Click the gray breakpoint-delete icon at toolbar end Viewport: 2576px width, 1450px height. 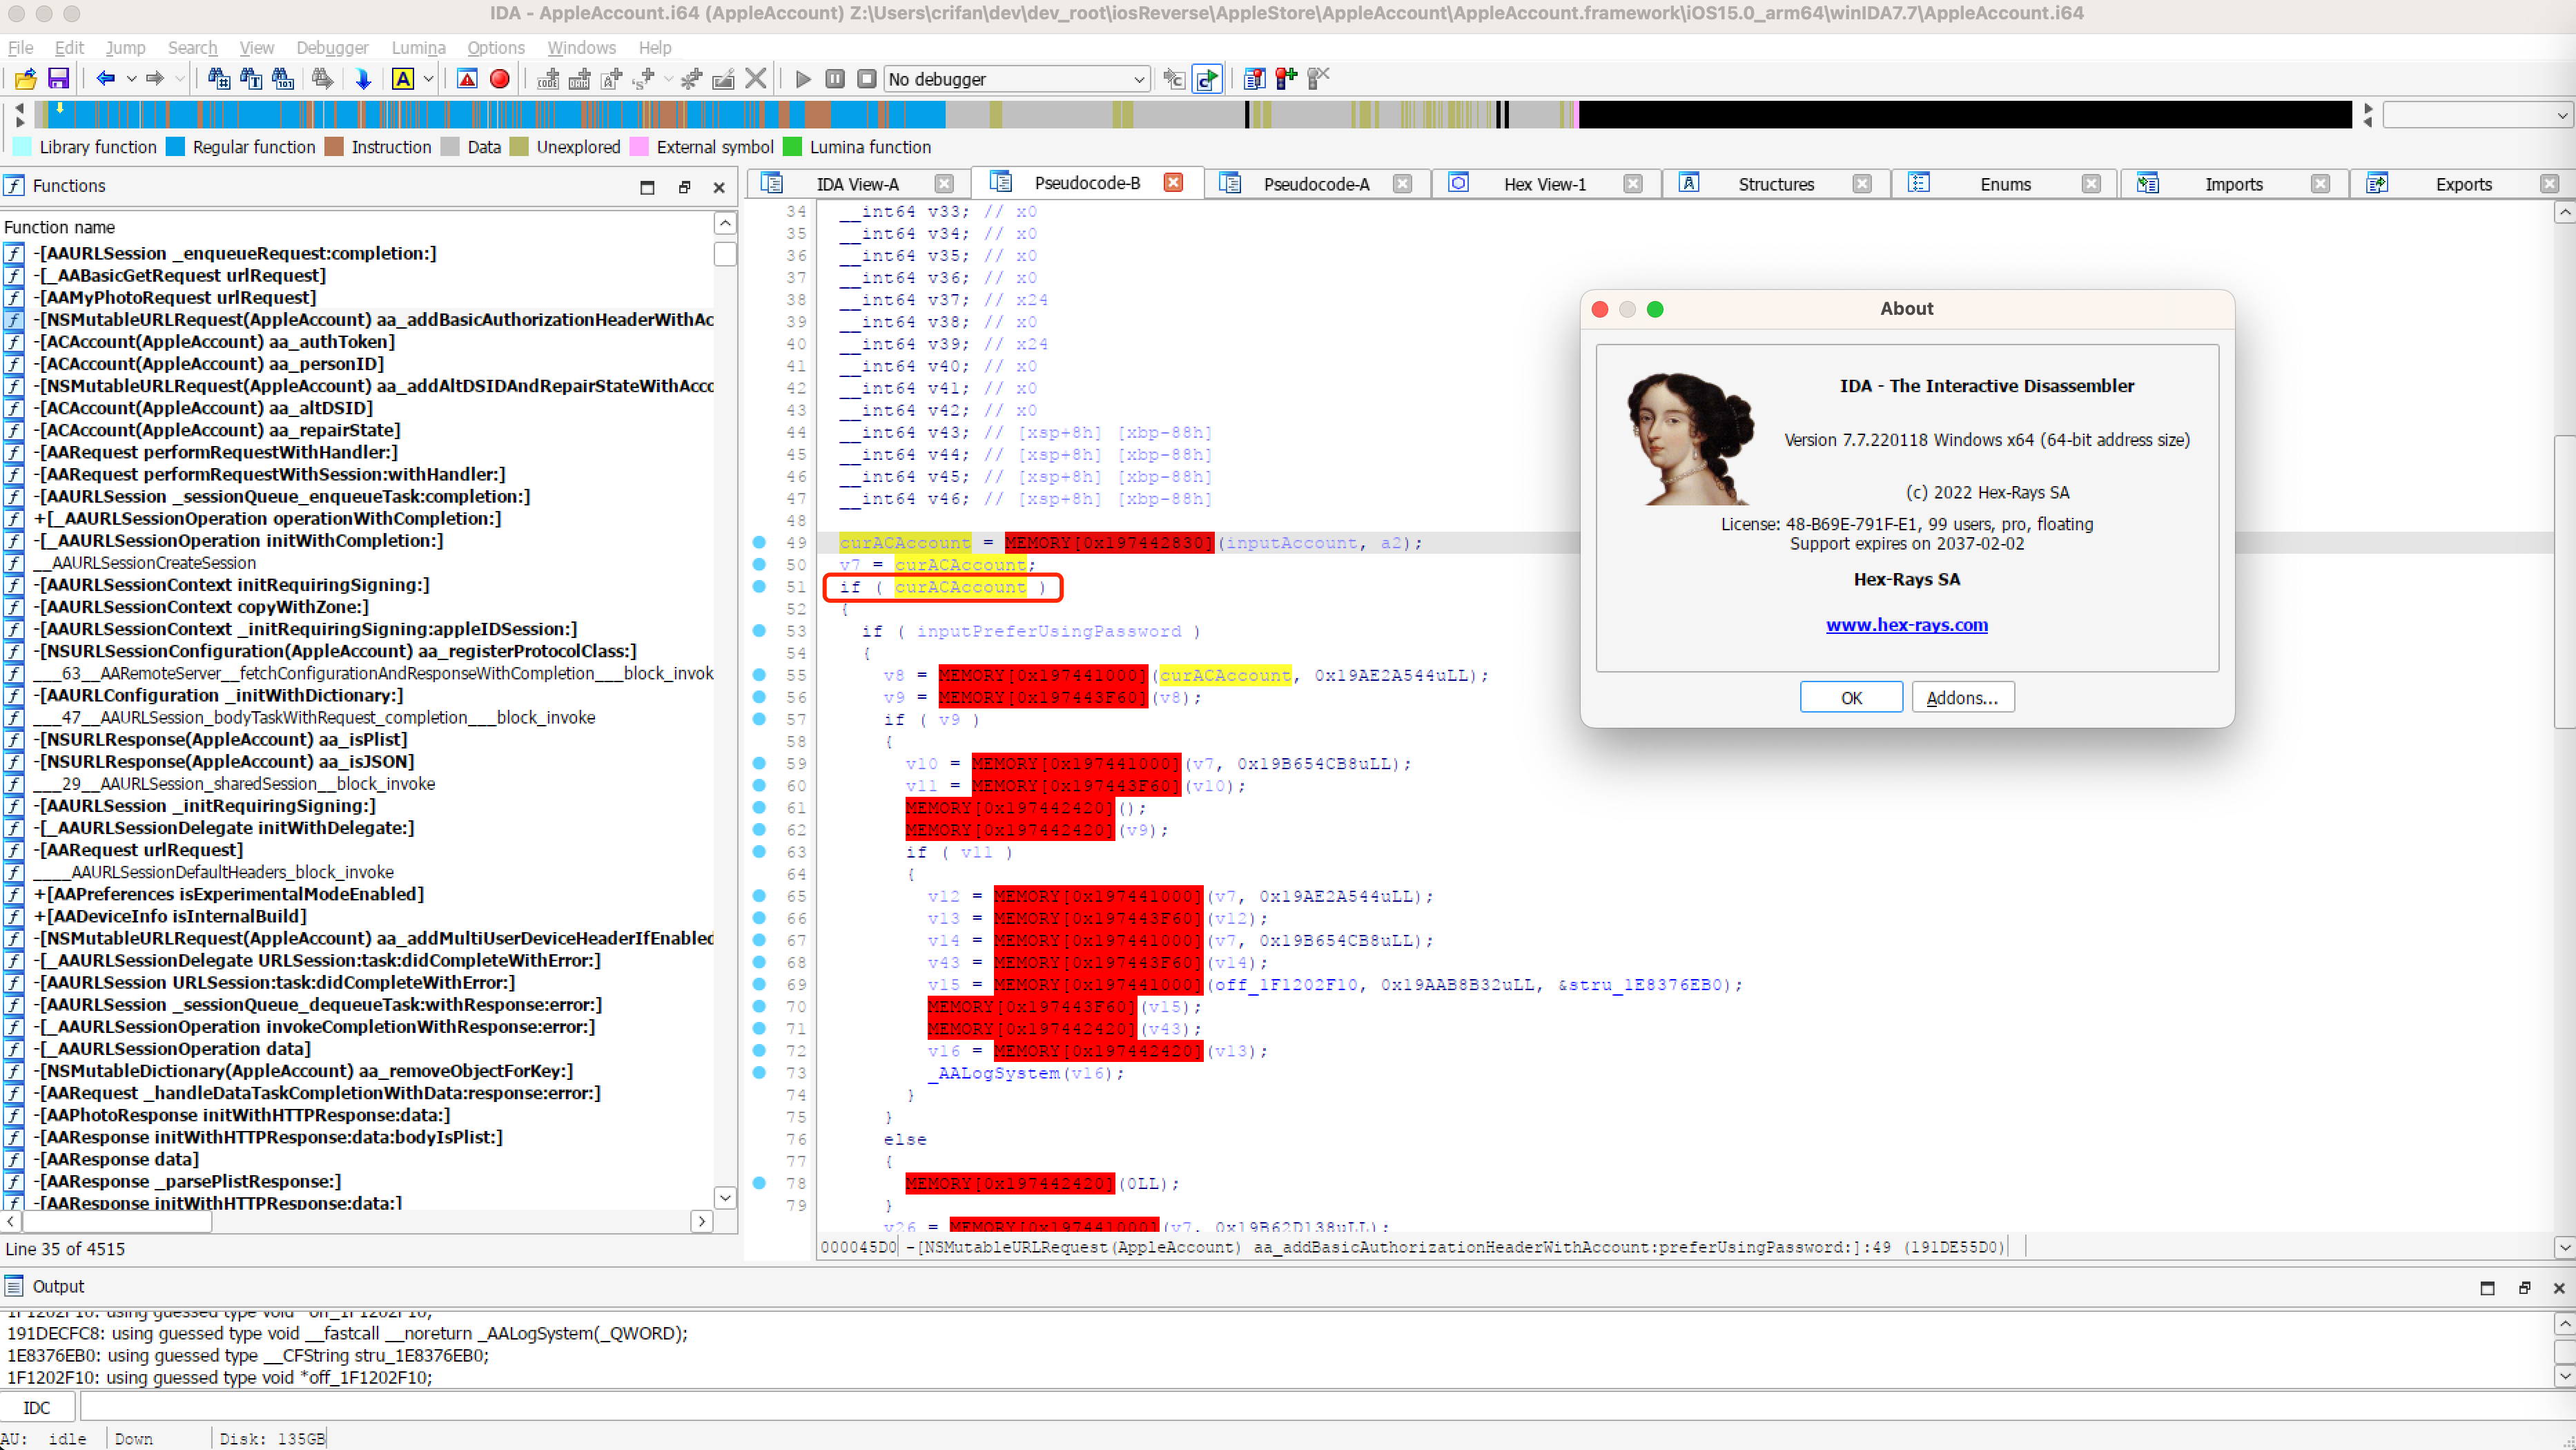[1319, 79]
